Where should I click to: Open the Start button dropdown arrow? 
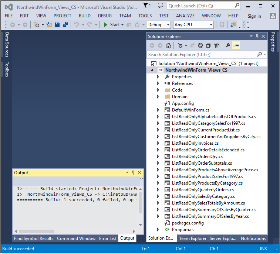click(122, 25)
